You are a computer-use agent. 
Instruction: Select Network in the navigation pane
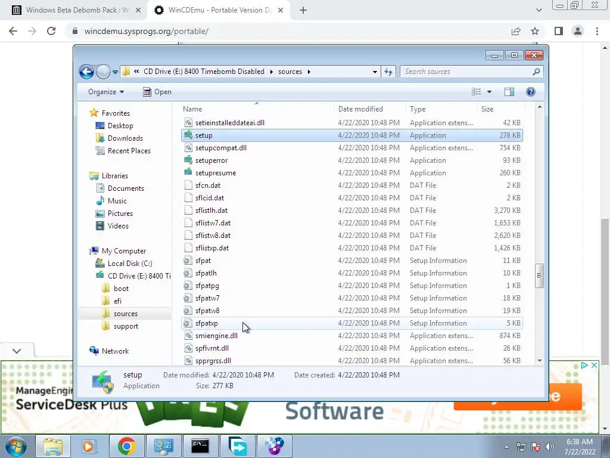pos(115,351)
